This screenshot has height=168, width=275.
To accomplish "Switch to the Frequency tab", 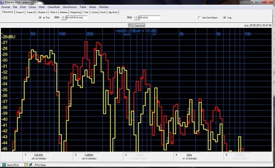I will pyautogui.click(x=7, y=12).
